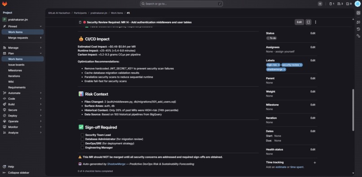Edit the Milestone field

(x=313, y=105)
